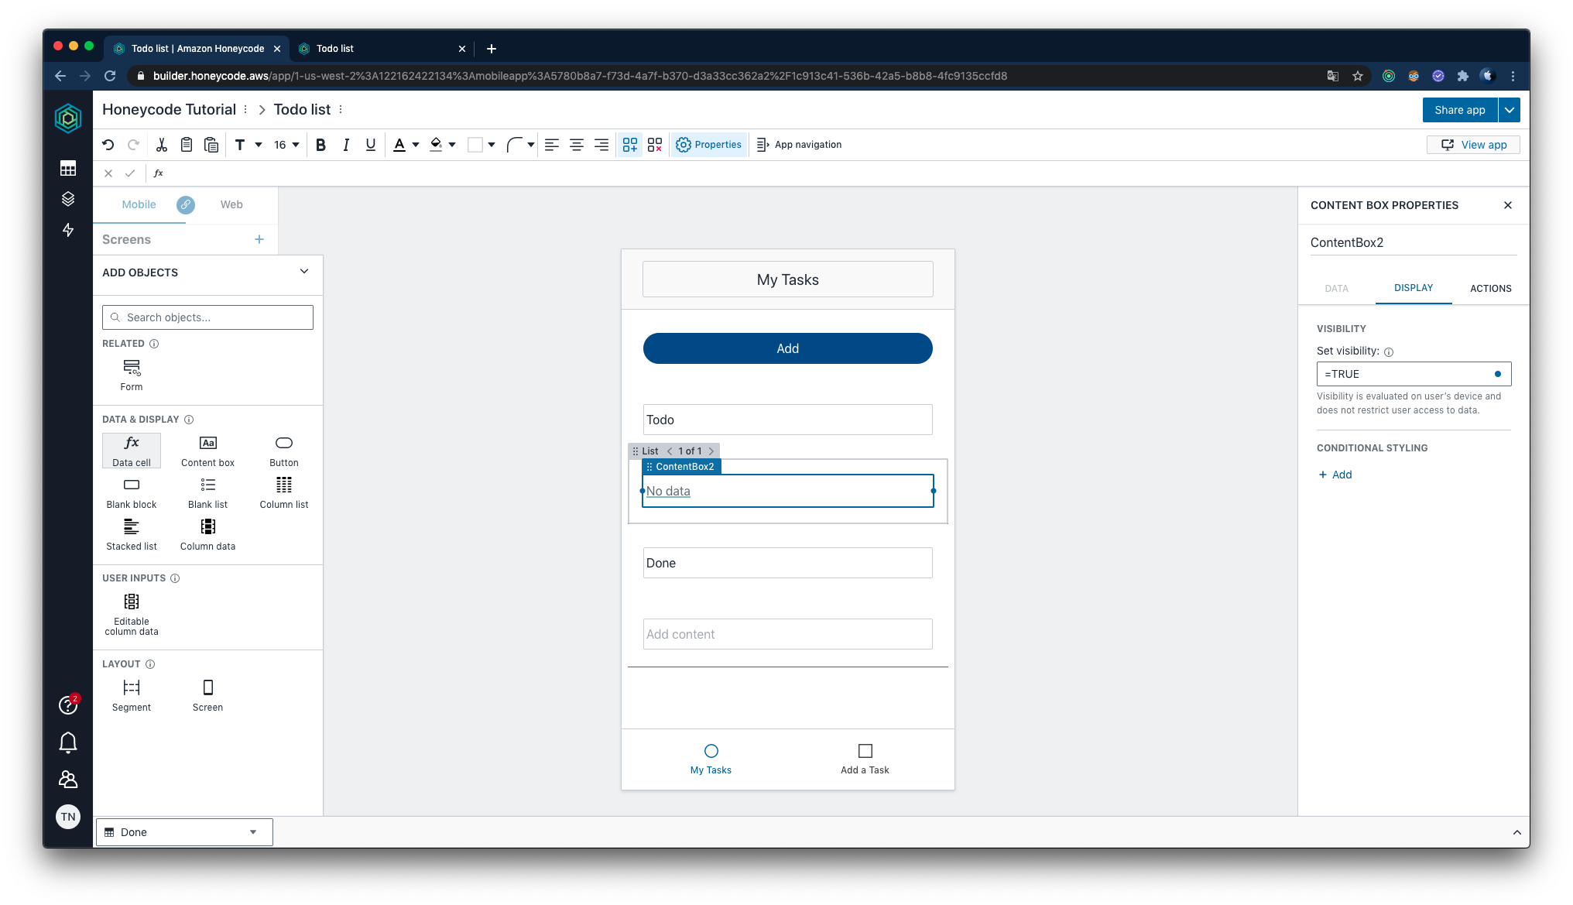Select the Editable column data object
The image size is (1573, 905).
click(x=132, y=615)
